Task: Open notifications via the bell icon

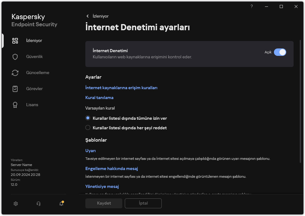Action: (x=61, y=204)
